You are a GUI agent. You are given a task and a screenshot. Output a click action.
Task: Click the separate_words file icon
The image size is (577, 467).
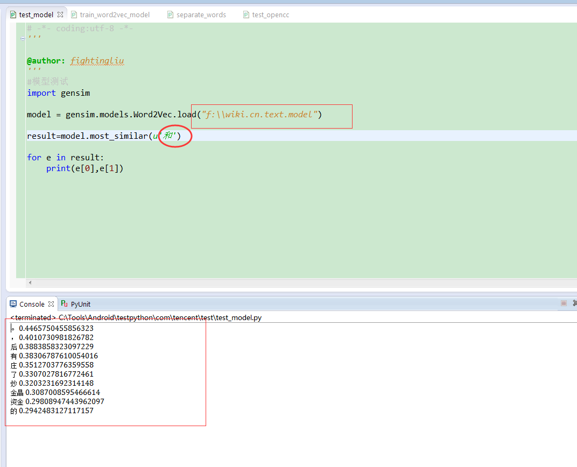[x=171, y=15]
